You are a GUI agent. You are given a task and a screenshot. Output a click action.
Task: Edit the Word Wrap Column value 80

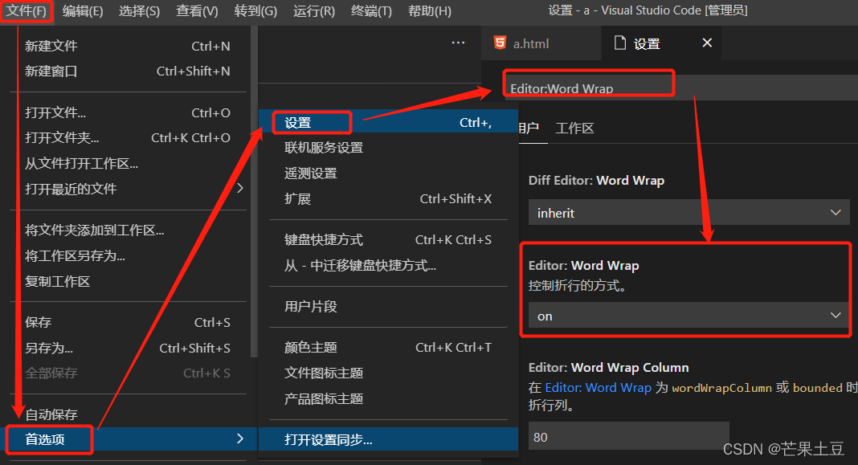click(629, 437)
